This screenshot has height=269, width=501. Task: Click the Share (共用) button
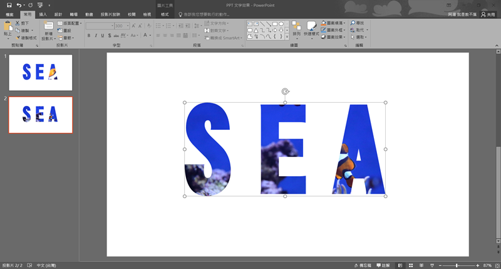487,14
